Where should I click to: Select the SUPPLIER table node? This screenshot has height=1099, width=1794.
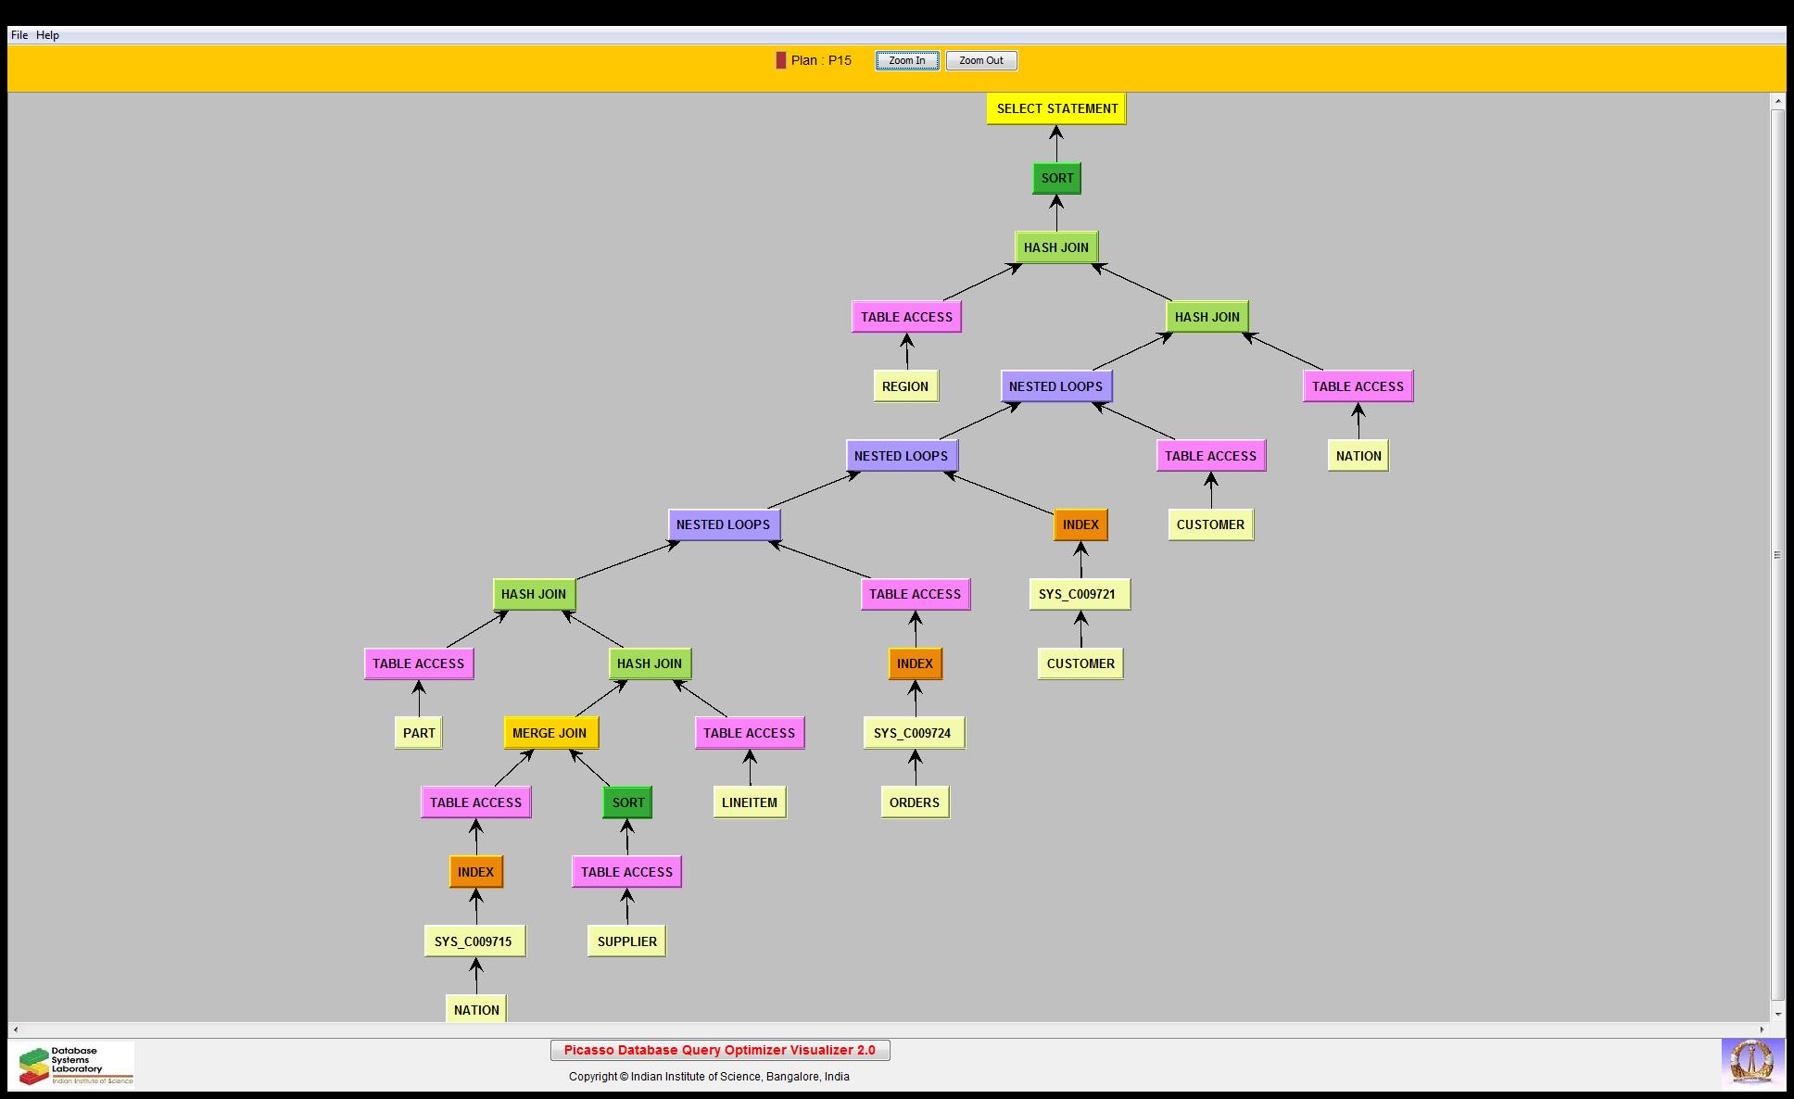tap(626, 941)
